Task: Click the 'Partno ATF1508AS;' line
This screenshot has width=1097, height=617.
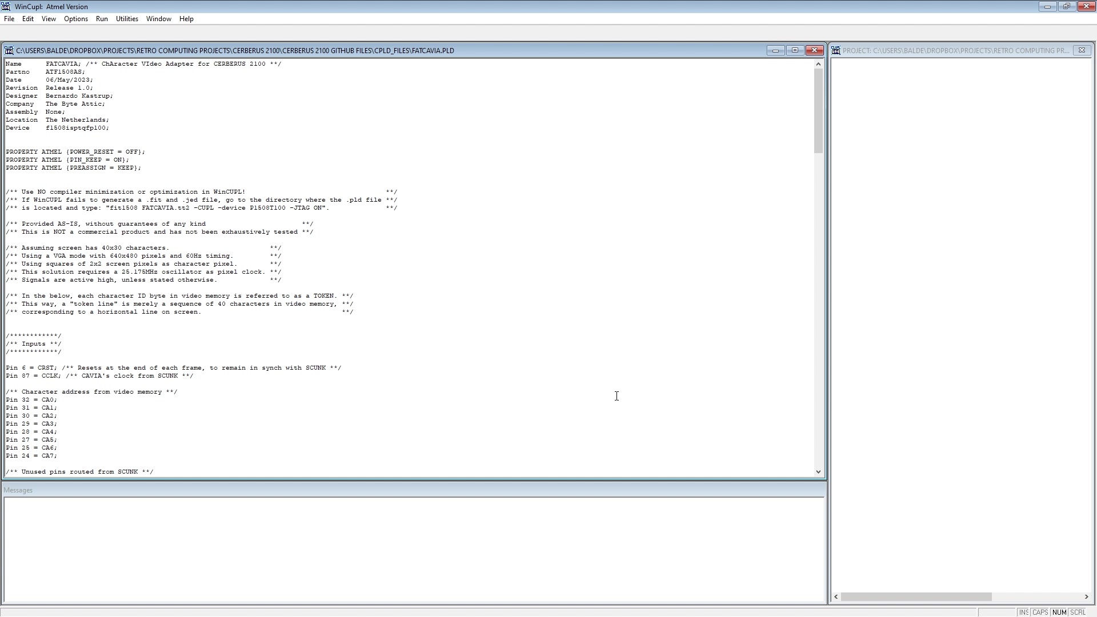Action: click(45, 72)
